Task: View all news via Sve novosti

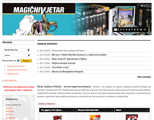Action: (x=144, y=77)
